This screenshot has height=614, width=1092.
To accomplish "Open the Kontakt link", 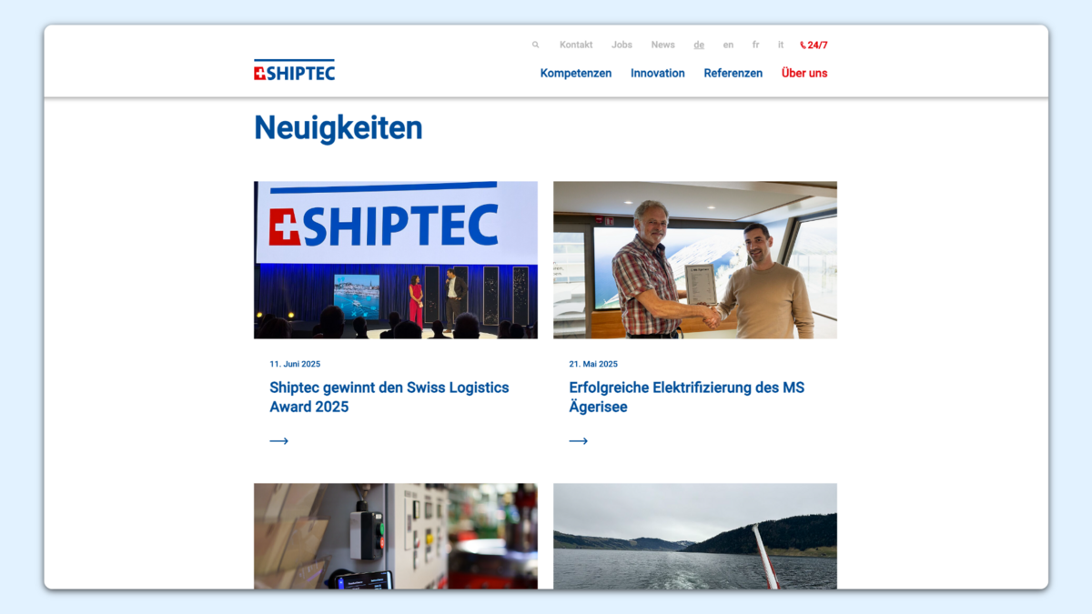I will tap(576, 45).
